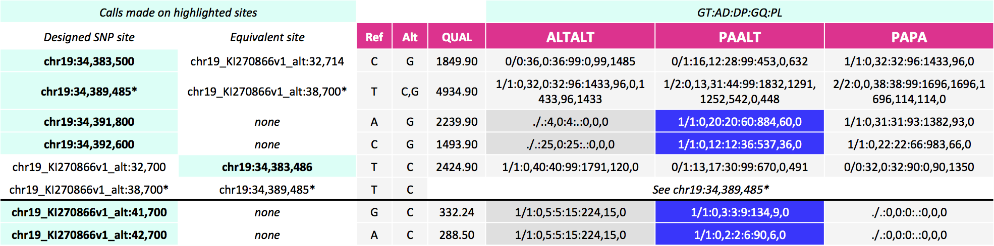The height and width of the screenshot is (246, 994).
Task: Click the 'Calls made on highlighted sites' banner
Action: 178,12
